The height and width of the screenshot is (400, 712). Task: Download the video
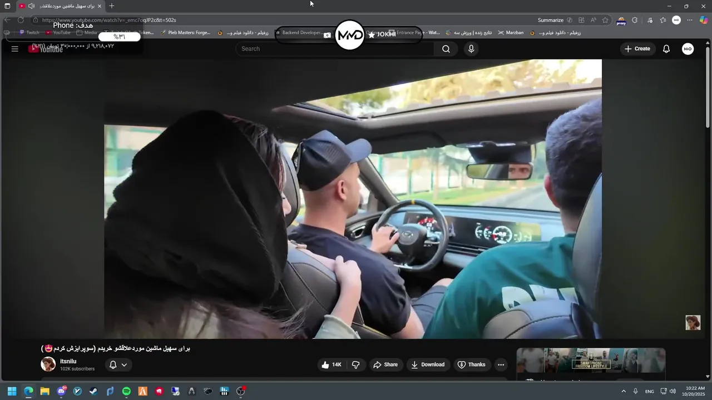pos(428,365)
